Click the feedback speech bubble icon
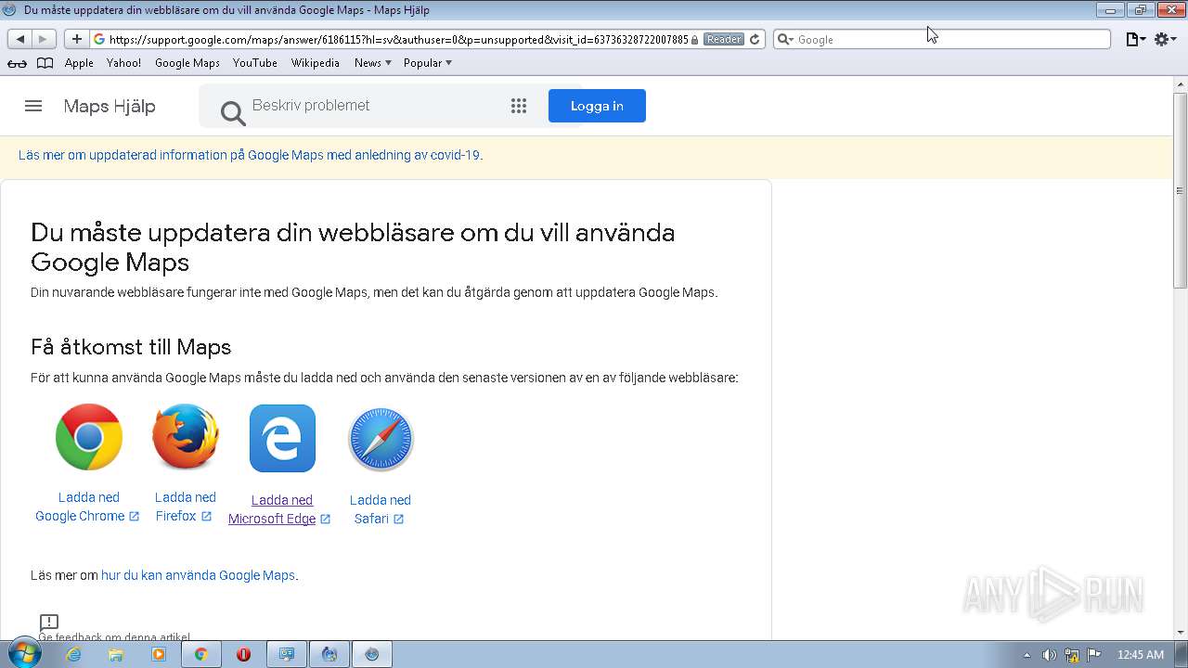This screenshot has height=668, width=1188. point(49,623)
